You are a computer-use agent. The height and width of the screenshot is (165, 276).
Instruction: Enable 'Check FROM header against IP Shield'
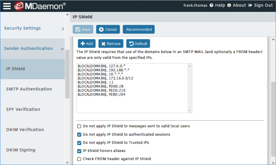coord(79,159)
